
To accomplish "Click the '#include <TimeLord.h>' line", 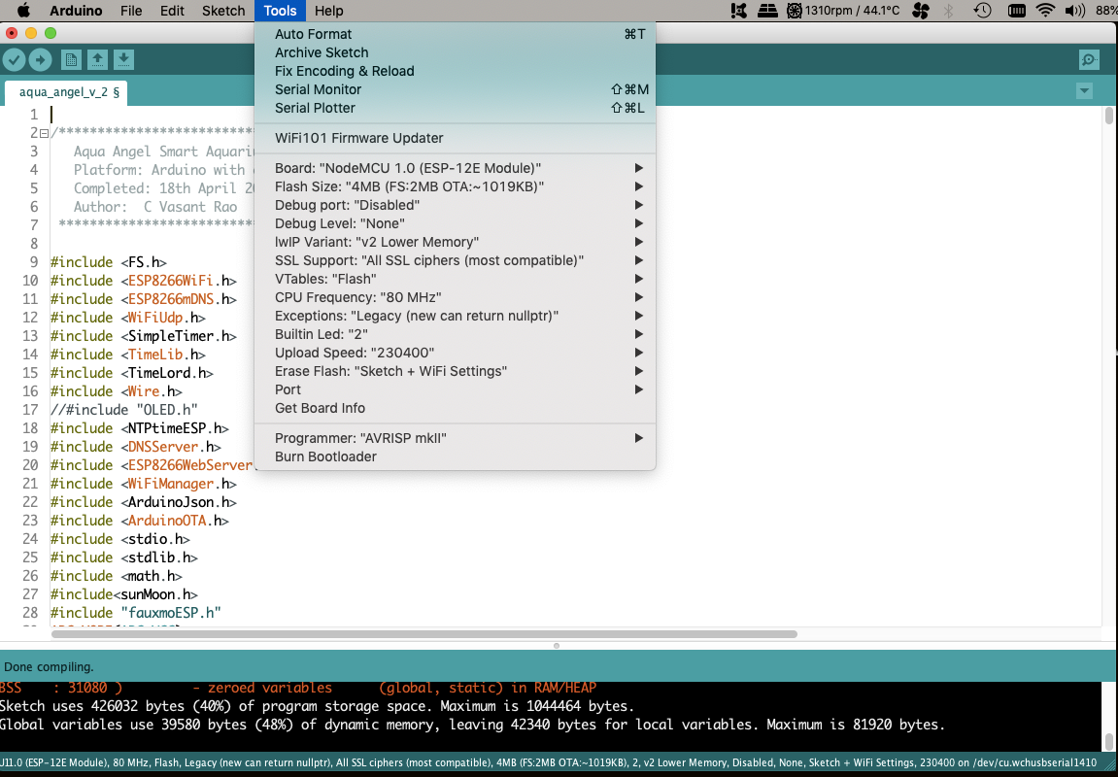I will pyautogui.click(x=132, y=373).
